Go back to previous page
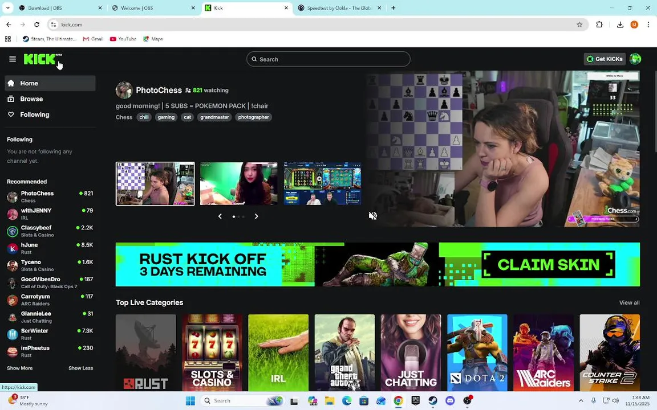657x410 pixels. [x=9, y=24]
